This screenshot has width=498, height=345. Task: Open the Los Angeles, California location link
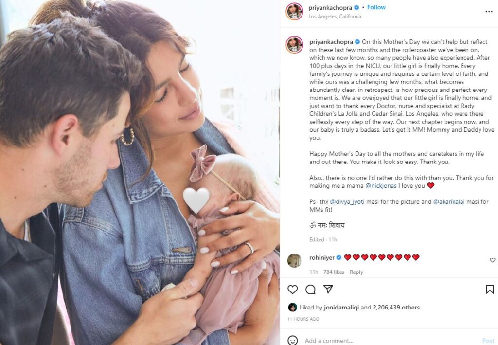point(335,17)
